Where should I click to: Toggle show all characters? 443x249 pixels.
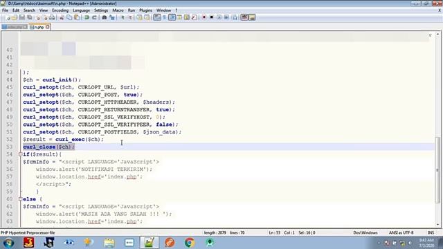165,17
